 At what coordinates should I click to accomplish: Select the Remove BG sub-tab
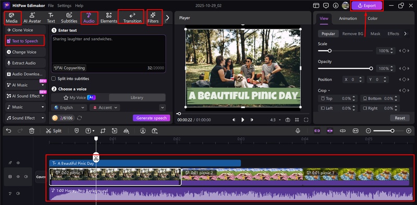tap(353, 33)
